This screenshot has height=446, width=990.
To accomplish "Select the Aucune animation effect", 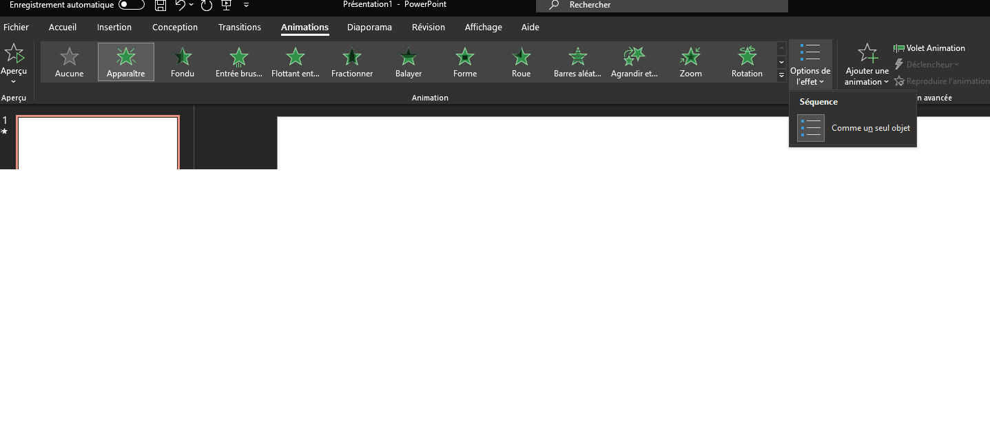I will 69,62.
